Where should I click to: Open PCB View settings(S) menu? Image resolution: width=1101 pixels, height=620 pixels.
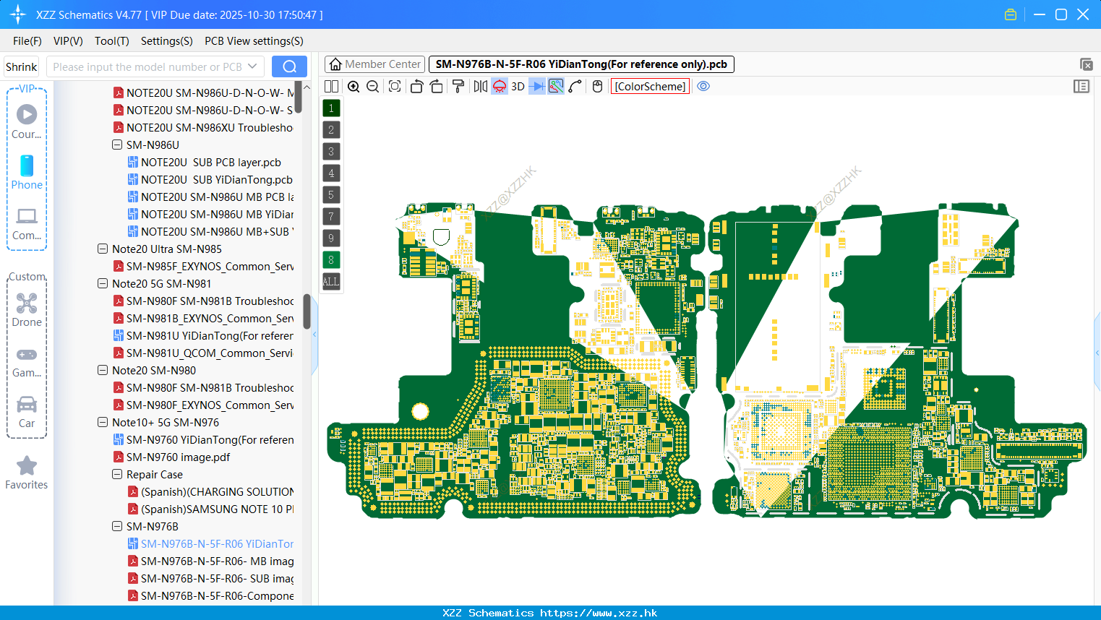(254, 41)
